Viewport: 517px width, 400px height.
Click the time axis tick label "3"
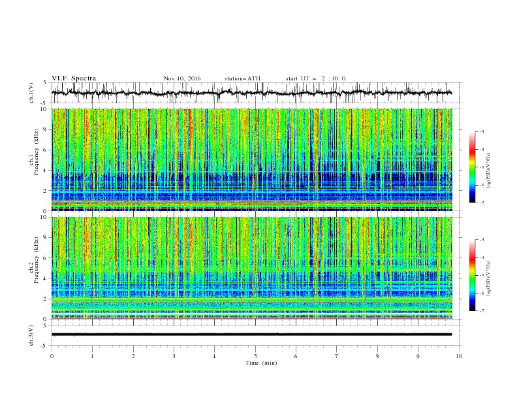[x=174, y=356]
